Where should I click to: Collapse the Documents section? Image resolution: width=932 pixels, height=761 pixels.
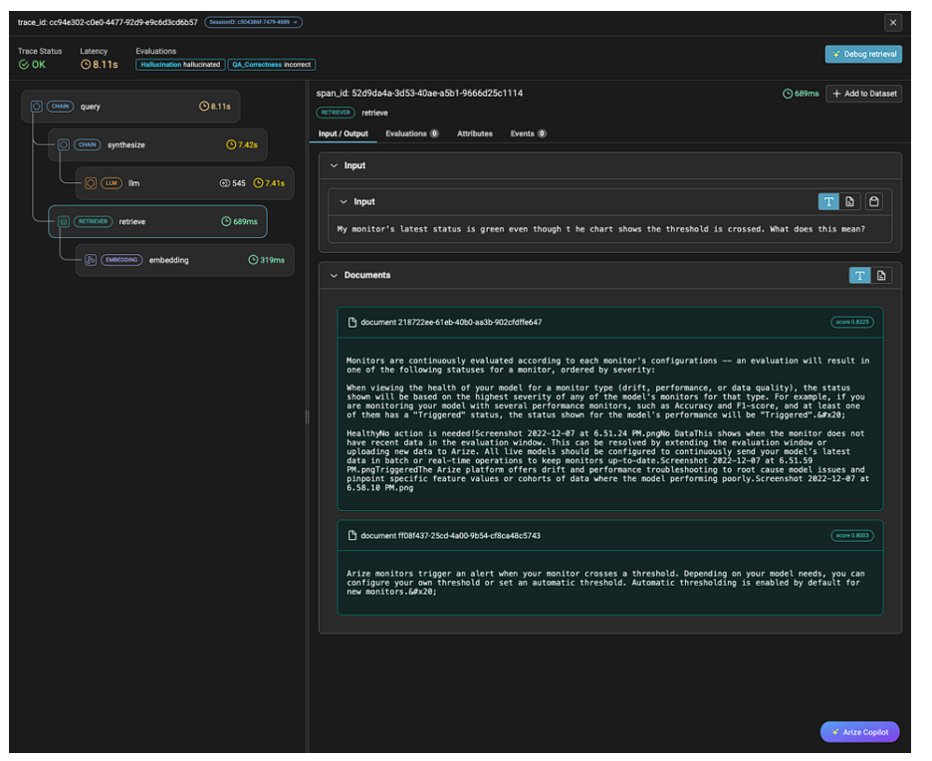coord(334,275)
